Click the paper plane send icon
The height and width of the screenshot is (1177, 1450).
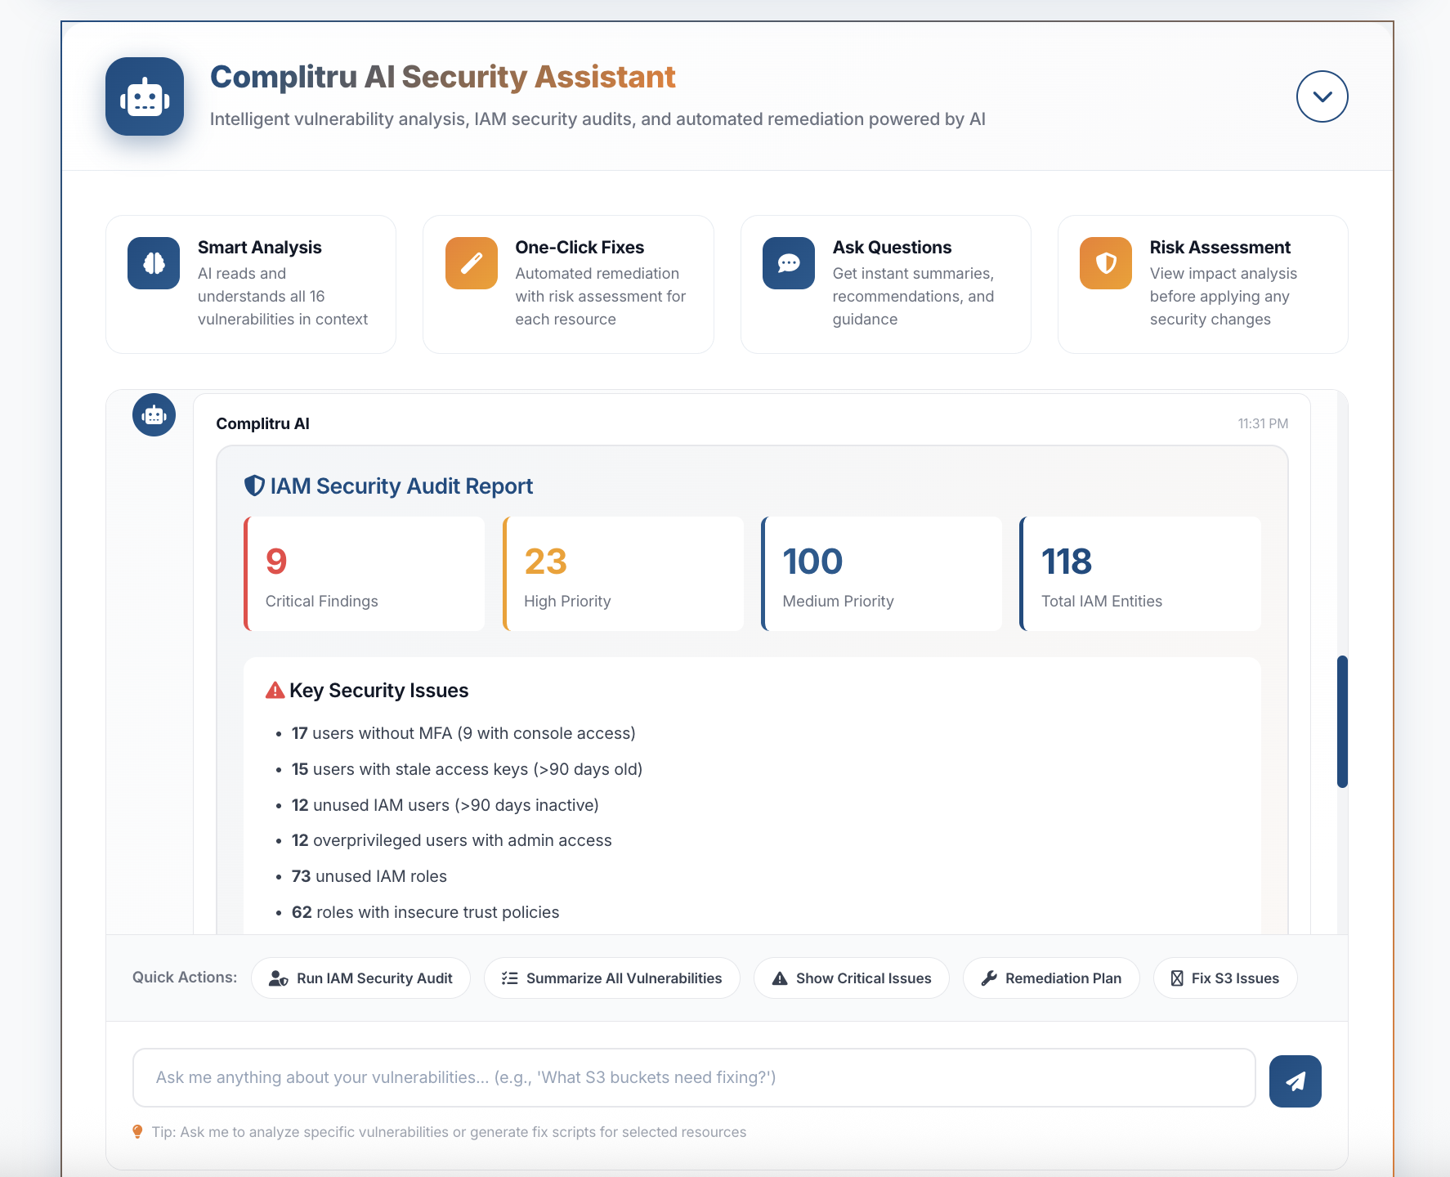click(x=1295, y=1081)
